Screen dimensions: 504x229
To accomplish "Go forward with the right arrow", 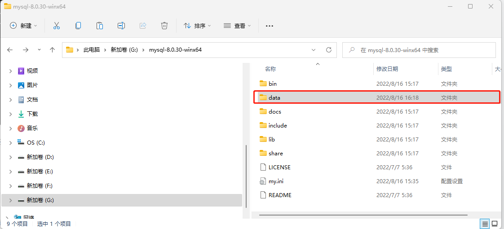I will pos(26,50).
